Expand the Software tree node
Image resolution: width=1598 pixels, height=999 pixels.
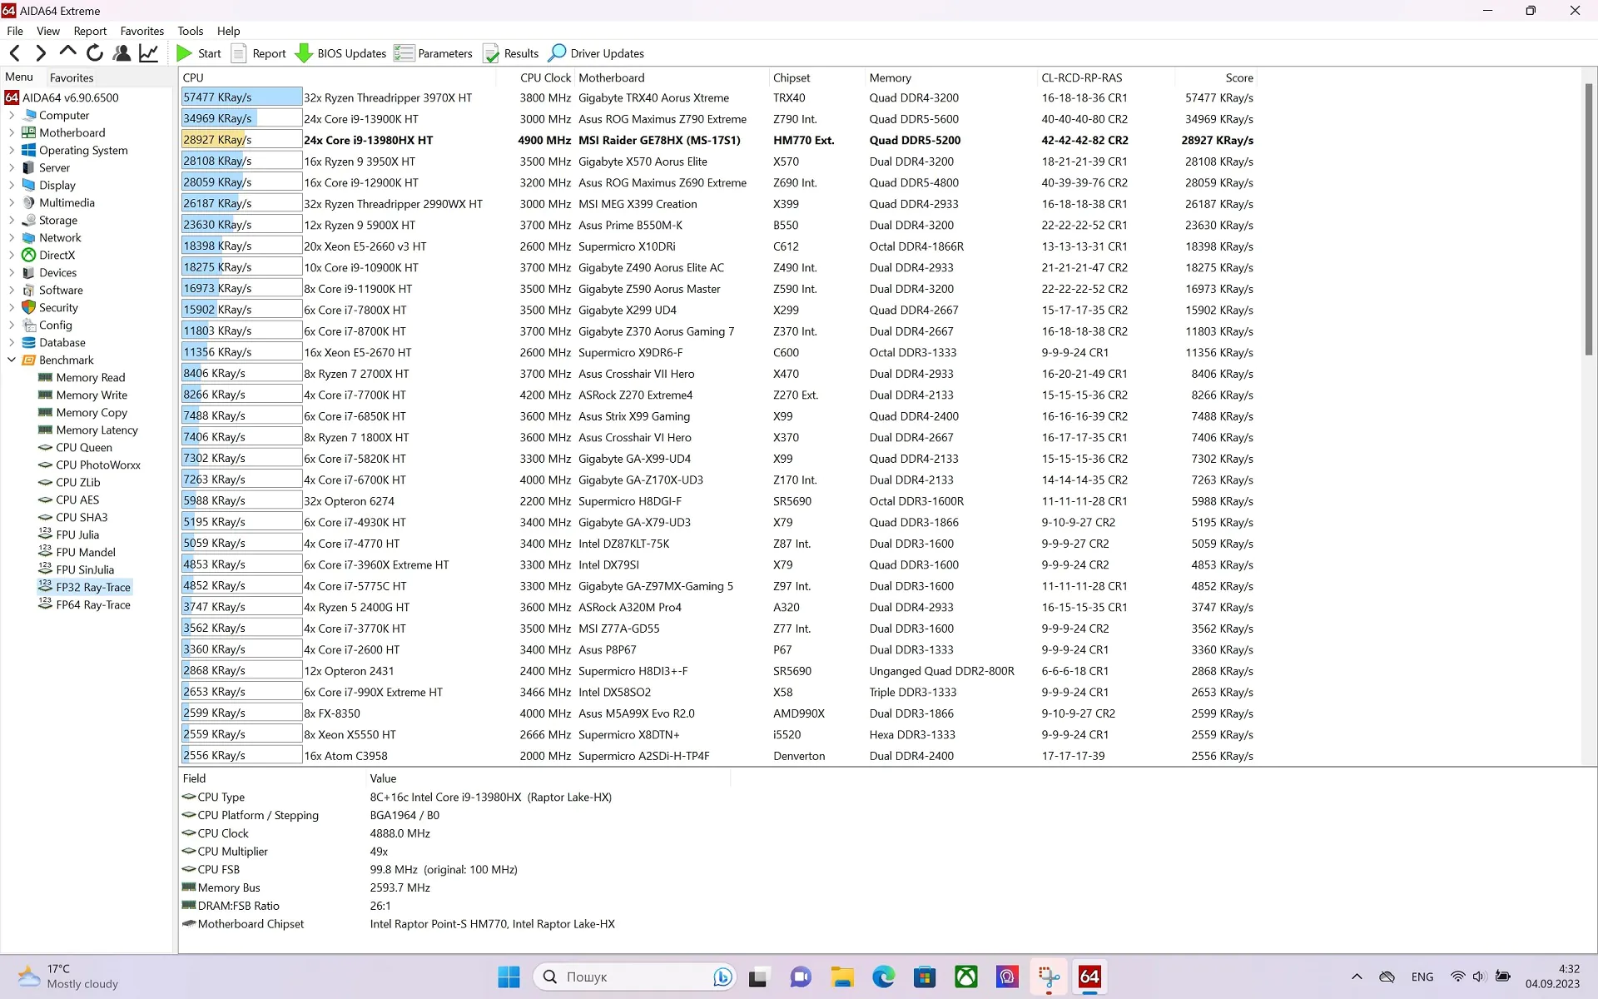(12, 290)
